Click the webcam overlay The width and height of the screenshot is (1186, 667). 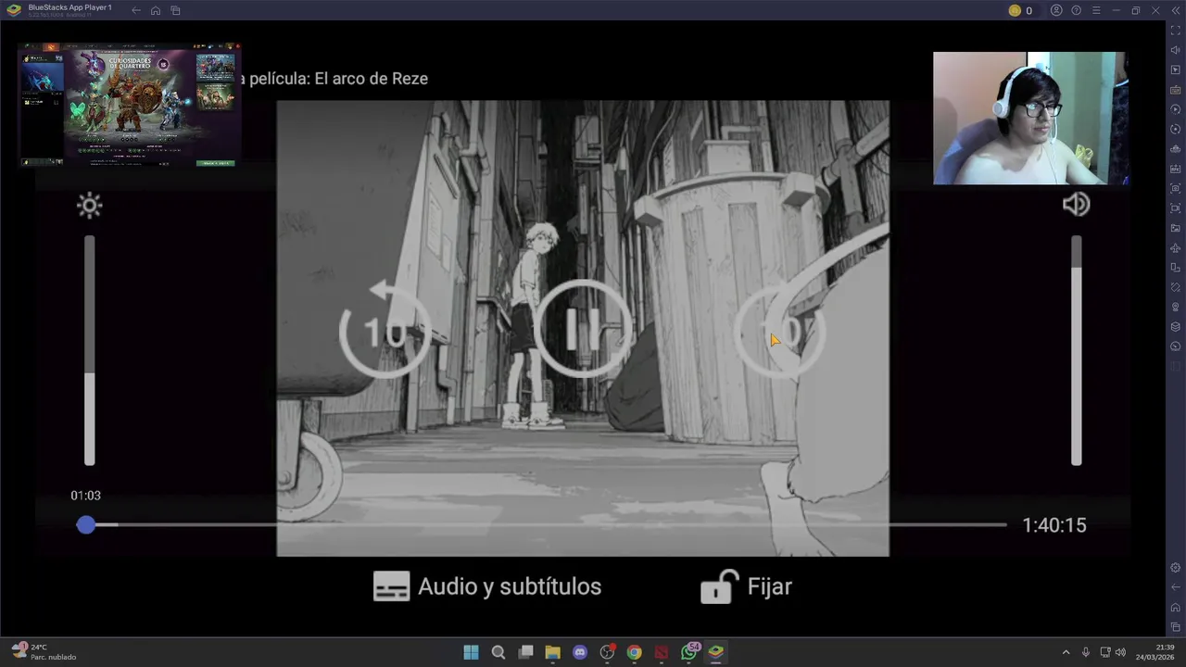(x=1030, y=119)
